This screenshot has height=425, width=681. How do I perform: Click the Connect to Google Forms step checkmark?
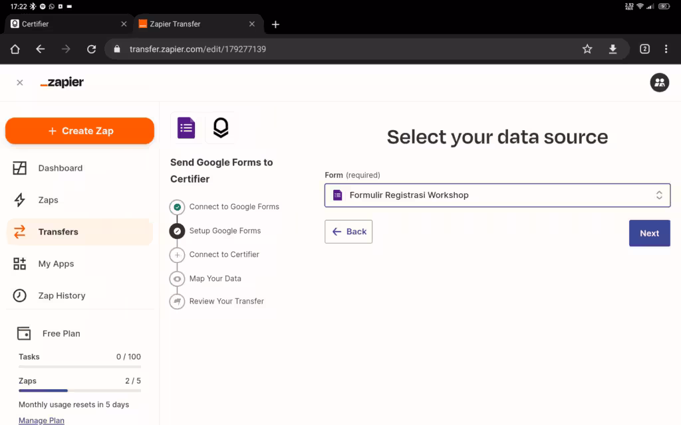(177, 207)
